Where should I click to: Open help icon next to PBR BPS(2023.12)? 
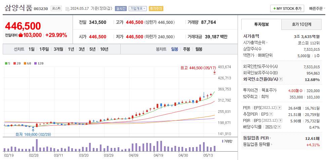point(281,121)
